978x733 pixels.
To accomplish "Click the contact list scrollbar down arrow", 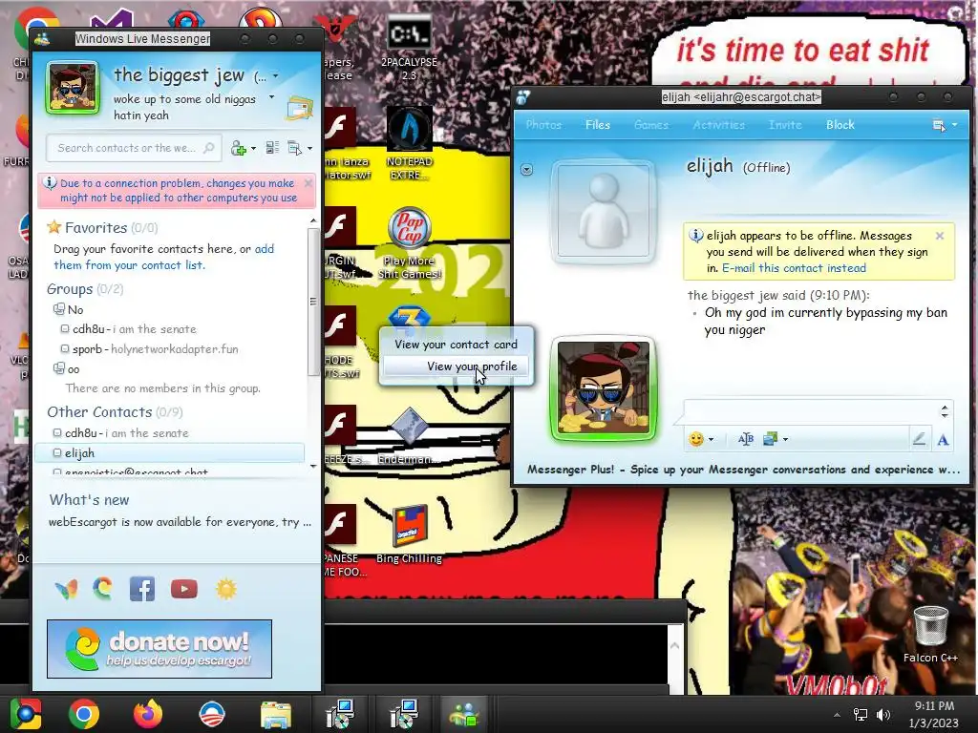I will 313,466.
